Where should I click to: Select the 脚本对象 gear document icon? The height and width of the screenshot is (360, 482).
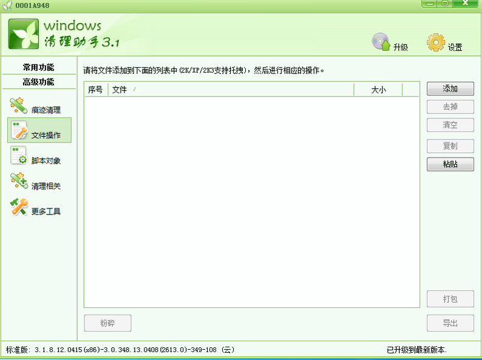pos(19,155)
